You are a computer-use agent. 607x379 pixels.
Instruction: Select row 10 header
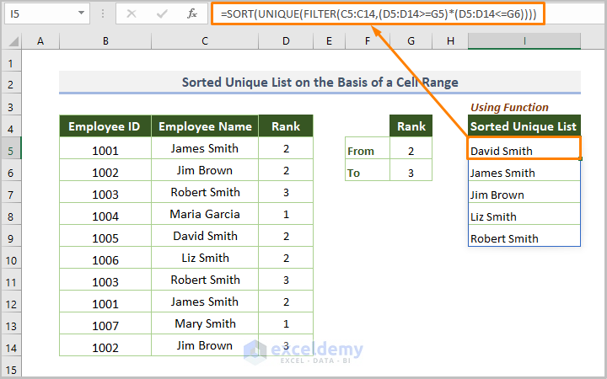[x=10, y=259]
